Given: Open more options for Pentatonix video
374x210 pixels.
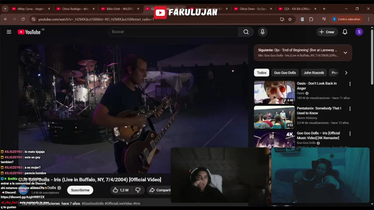Looking at the screenshot, I should click(x=350, y=109).
